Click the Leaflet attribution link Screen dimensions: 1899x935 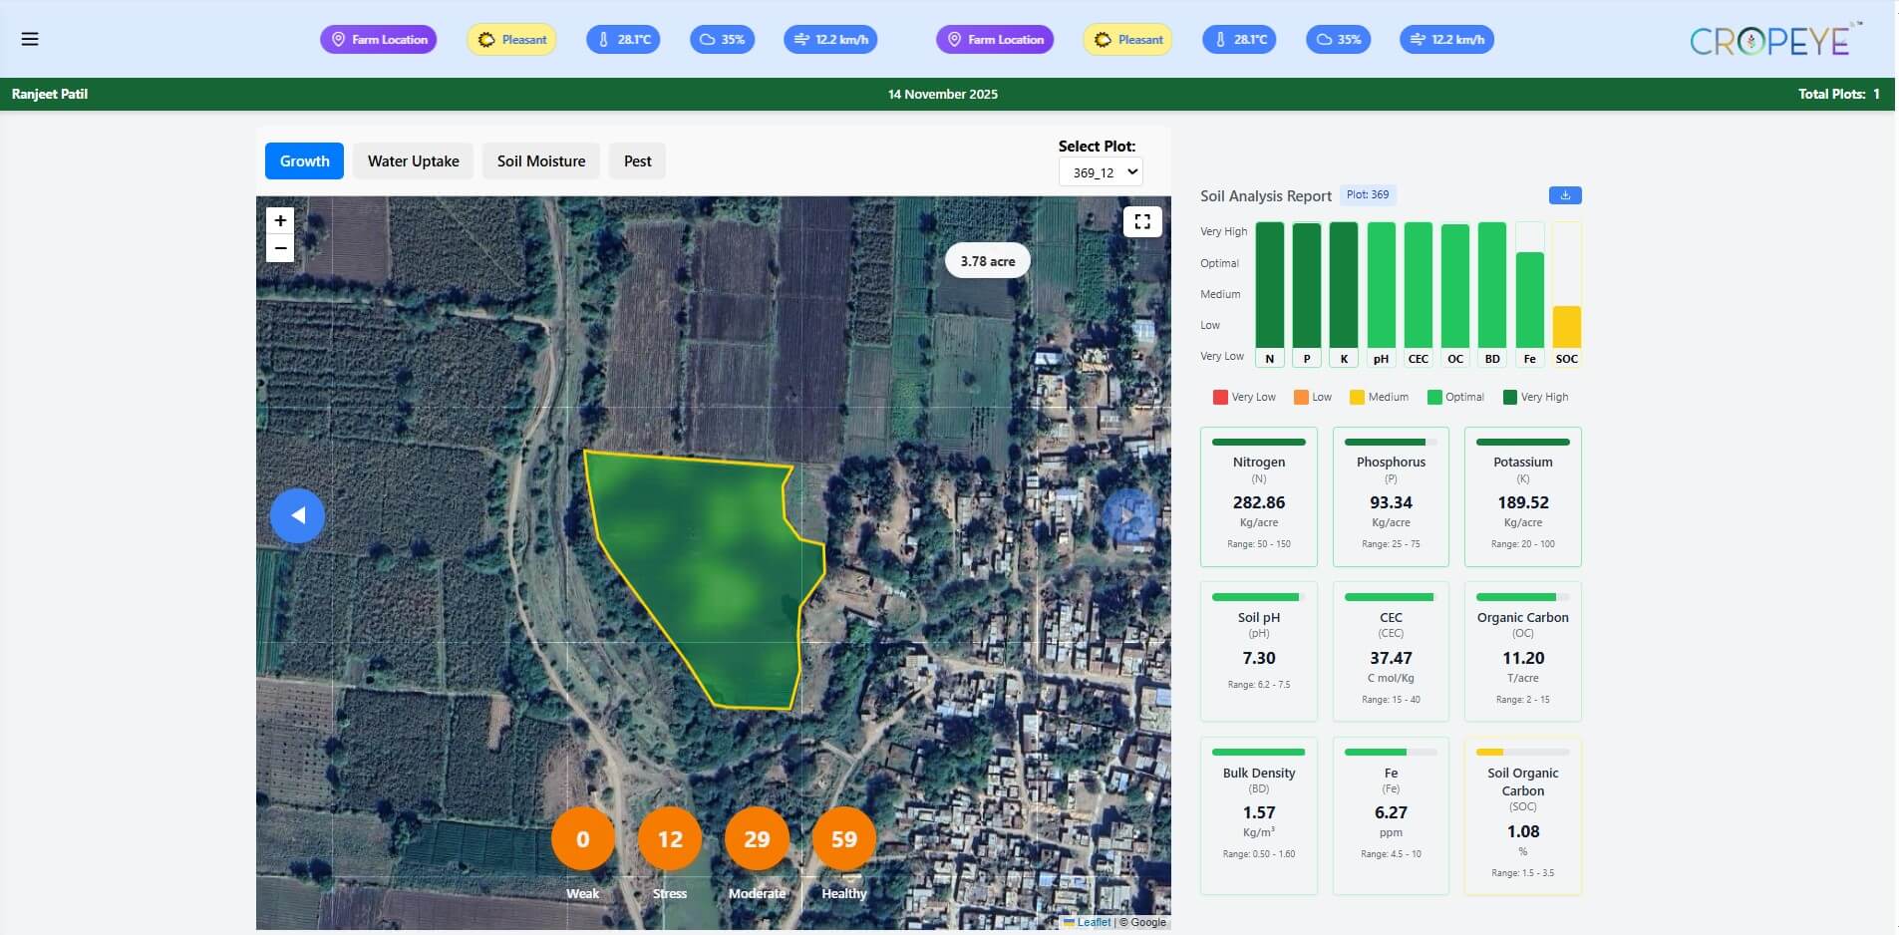point(1093,922)
